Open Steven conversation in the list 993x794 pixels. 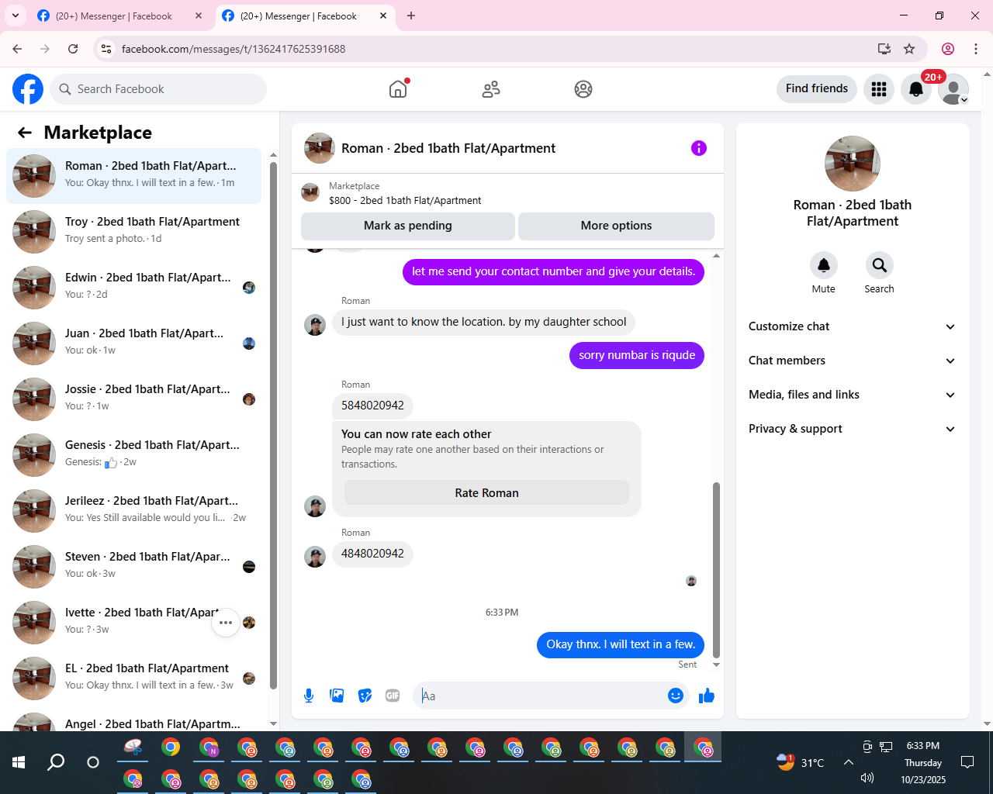click(133, 567)
